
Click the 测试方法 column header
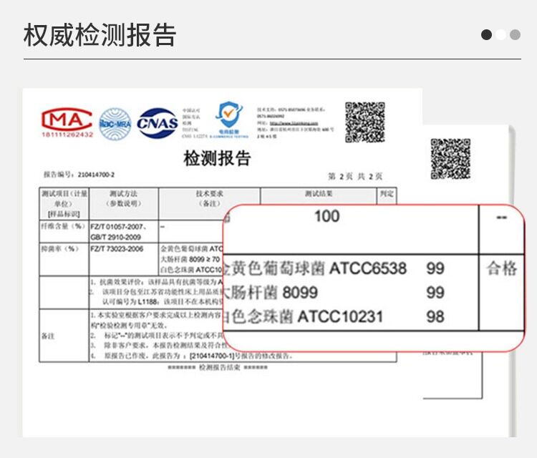[123, 198]
